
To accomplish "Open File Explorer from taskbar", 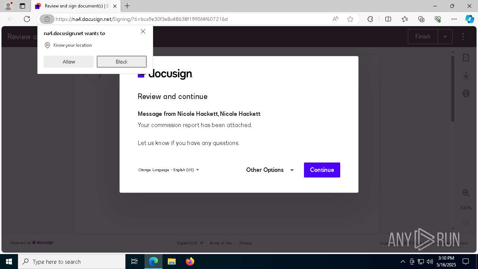I will [x=171, y=262].
